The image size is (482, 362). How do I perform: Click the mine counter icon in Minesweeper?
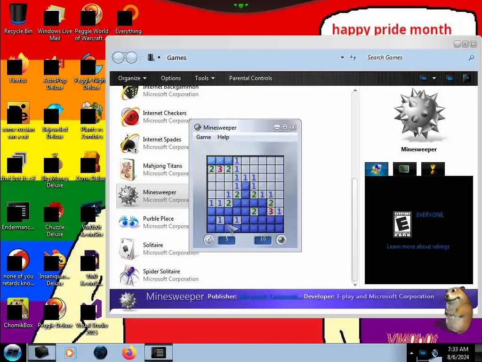pyautogui.click(x=281, y=239)
